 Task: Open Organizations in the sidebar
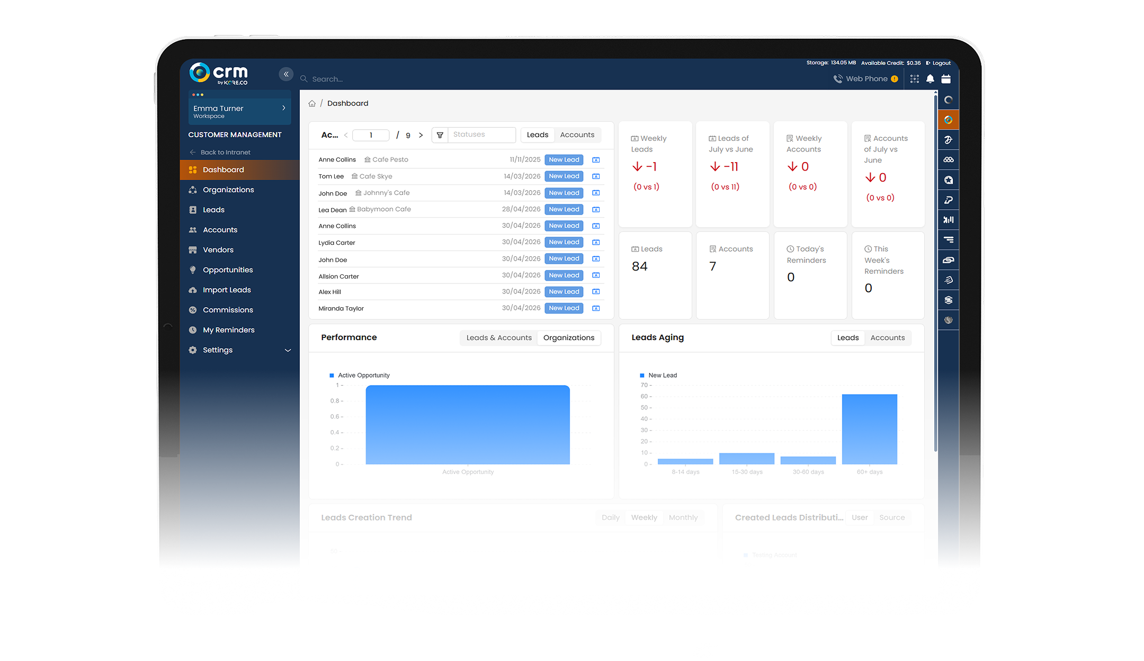[x=240, y=190]
